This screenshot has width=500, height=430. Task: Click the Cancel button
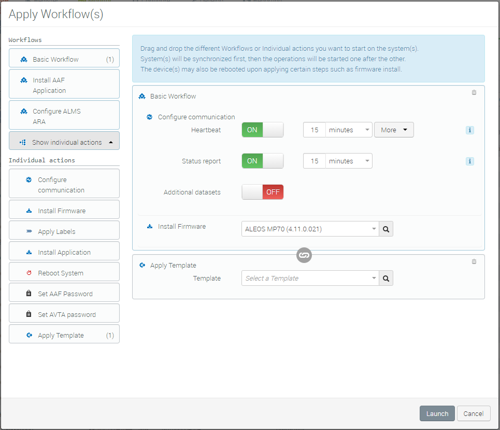[474, 413]
